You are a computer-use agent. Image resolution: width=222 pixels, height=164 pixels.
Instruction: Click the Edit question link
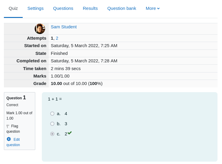pos(13,142)
